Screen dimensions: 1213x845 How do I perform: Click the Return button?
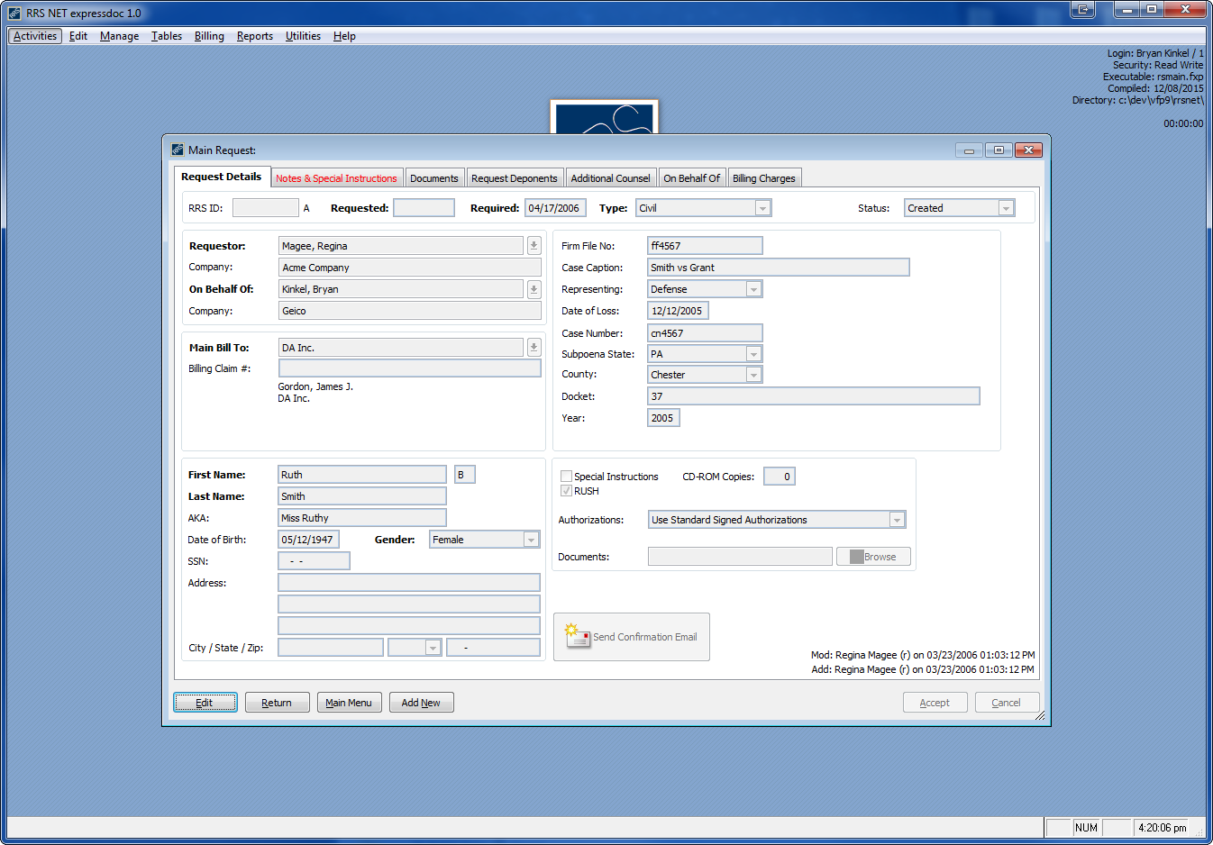(277, 703)
